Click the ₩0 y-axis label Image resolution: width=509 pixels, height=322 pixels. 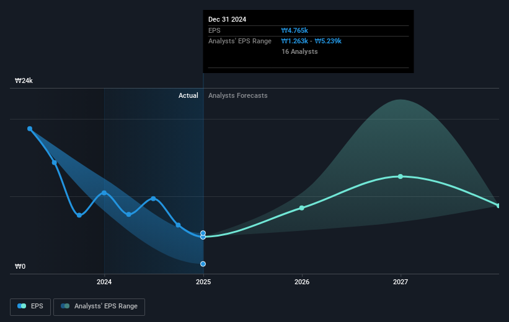20,266
